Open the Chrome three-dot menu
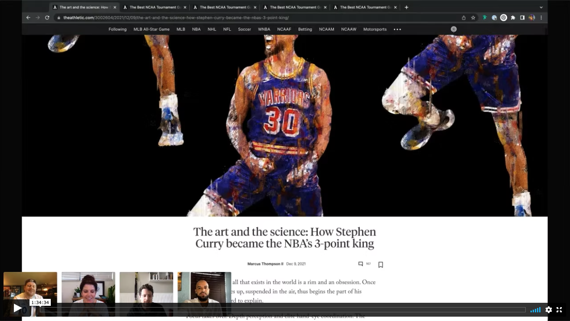The height and width of the screenshot is (321, 570). pyautogui.click(x=541, y=18)
